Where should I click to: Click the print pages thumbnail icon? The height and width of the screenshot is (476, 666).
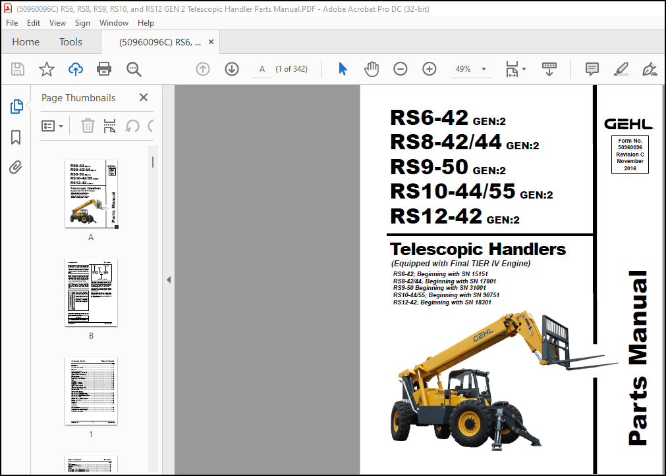click(x=109, y=126)
